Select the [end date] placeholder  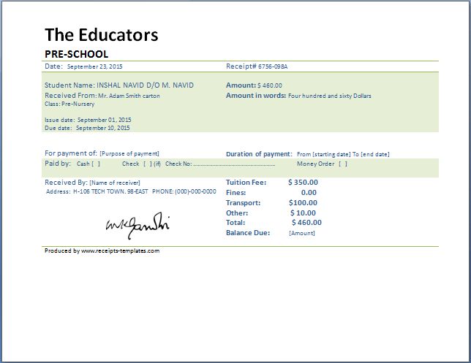coord(375,154)
